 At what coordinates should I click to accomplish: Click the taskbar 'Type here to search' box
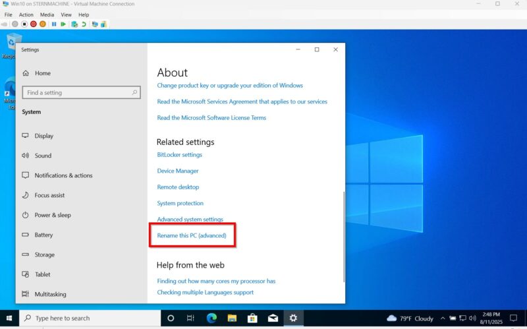click(90, 318)
